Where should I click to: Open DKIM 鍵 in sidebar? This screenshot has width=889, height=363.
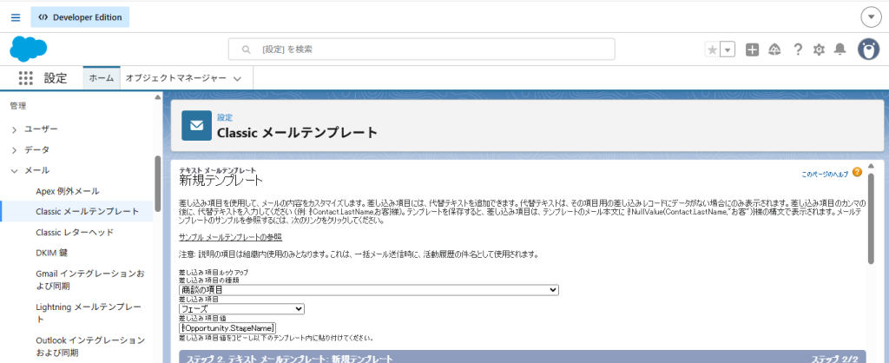pos(51,253)
